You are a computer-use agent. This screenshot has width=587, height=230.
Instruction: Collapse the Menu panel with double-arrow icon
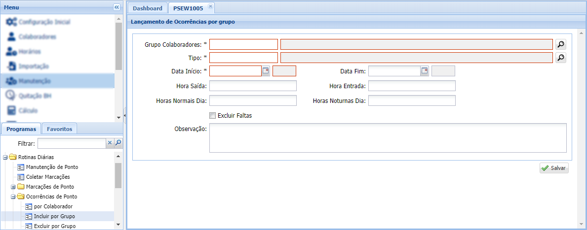117,7
